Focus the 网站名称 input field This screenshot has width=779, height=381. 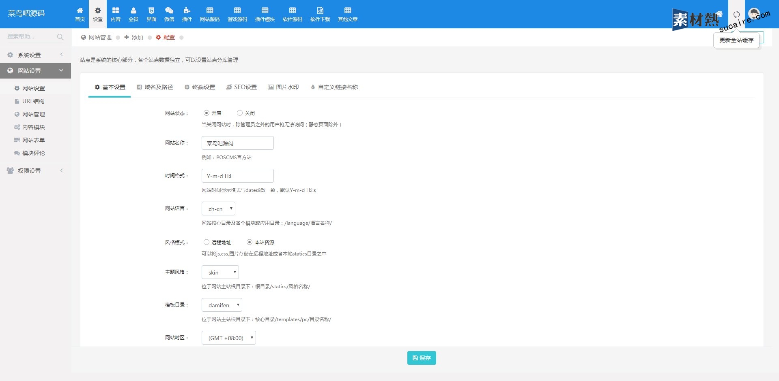point(238,143)
